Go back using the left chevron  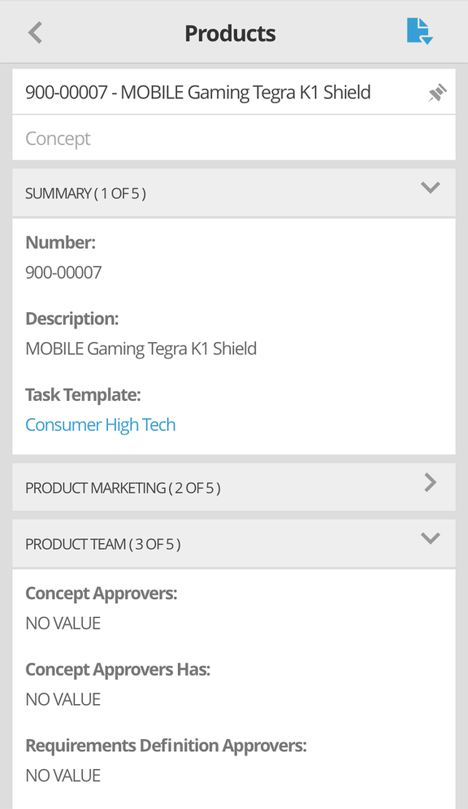(x=35, y=33)
